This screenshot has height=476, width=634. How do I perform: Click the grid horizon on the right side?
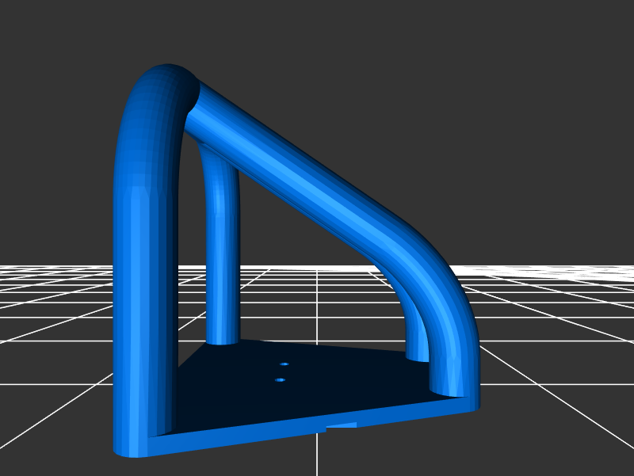[555, 269]
